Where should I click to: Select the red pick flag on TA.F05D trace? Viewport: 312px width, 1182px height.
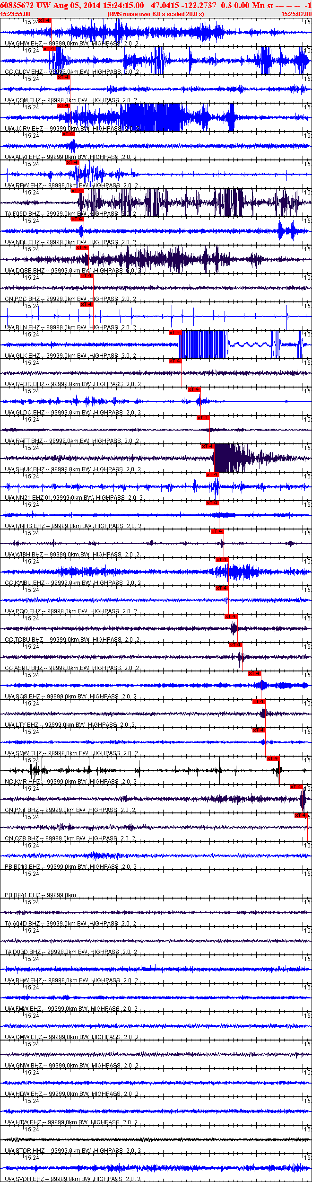tap(77, 191)
